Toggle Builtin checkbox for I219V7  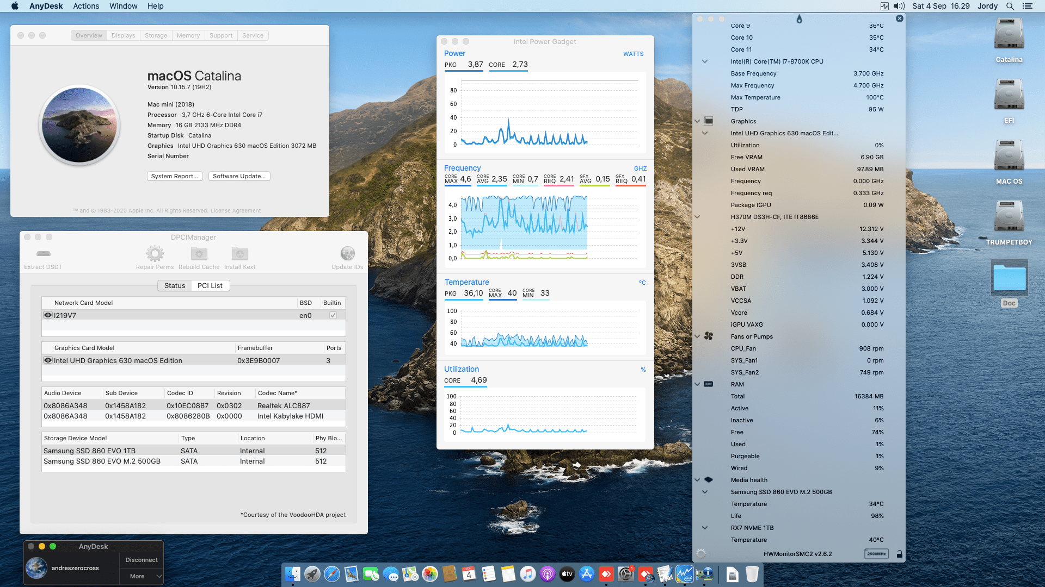(x=333, y=315)
